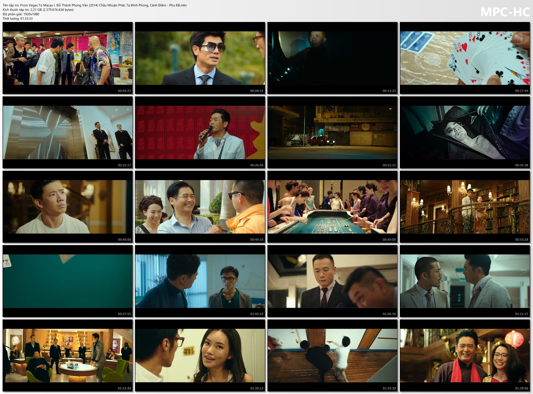
Task: Select the thumbnail at 01:06:50
Action: [333, 281]
